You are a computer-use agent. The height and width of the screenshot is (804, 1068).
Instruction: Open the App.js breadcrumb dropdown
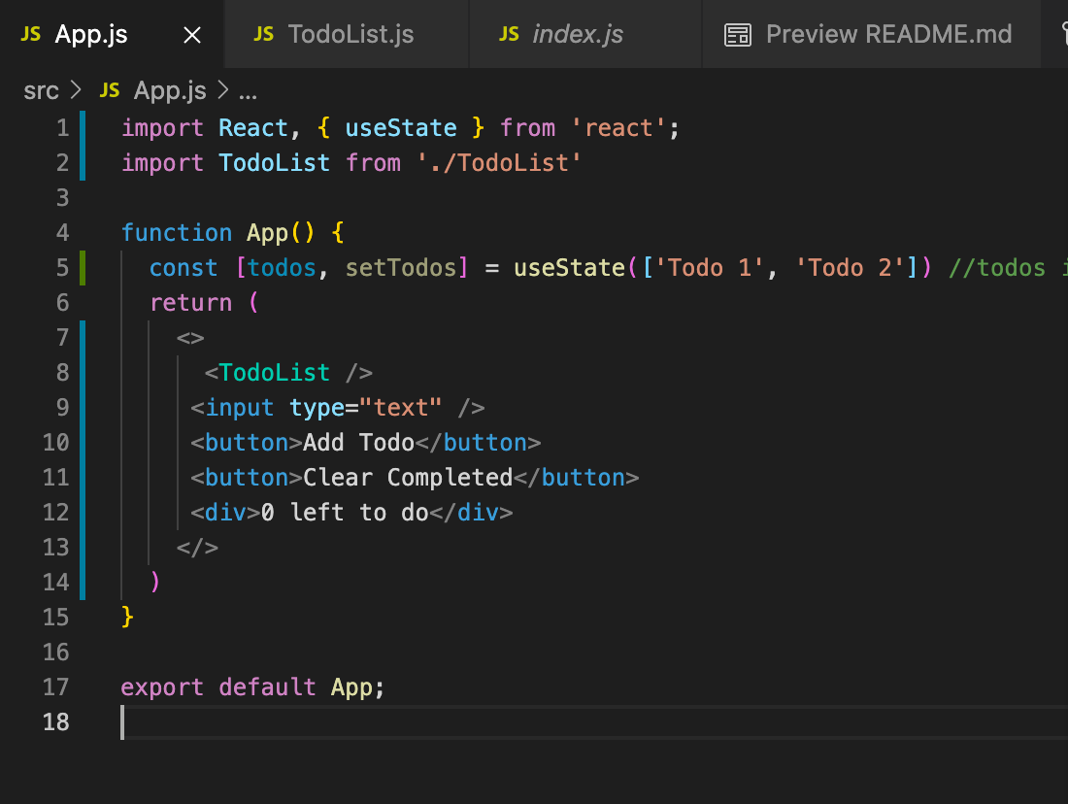click(x=168, y=90)
